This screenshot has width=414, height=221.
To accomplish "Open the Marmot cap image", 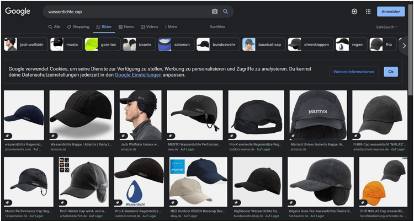I will pos(318,115).
